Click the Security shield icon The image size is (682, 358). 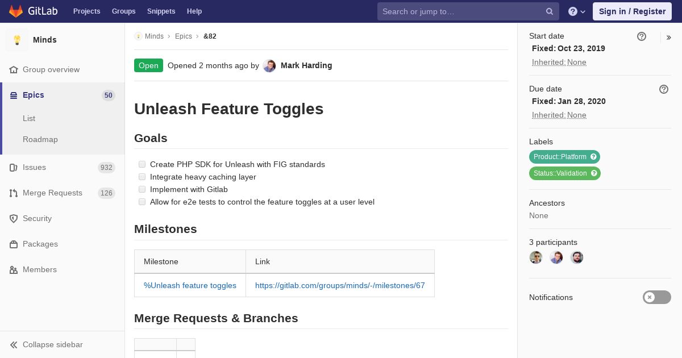coord(14,219)
